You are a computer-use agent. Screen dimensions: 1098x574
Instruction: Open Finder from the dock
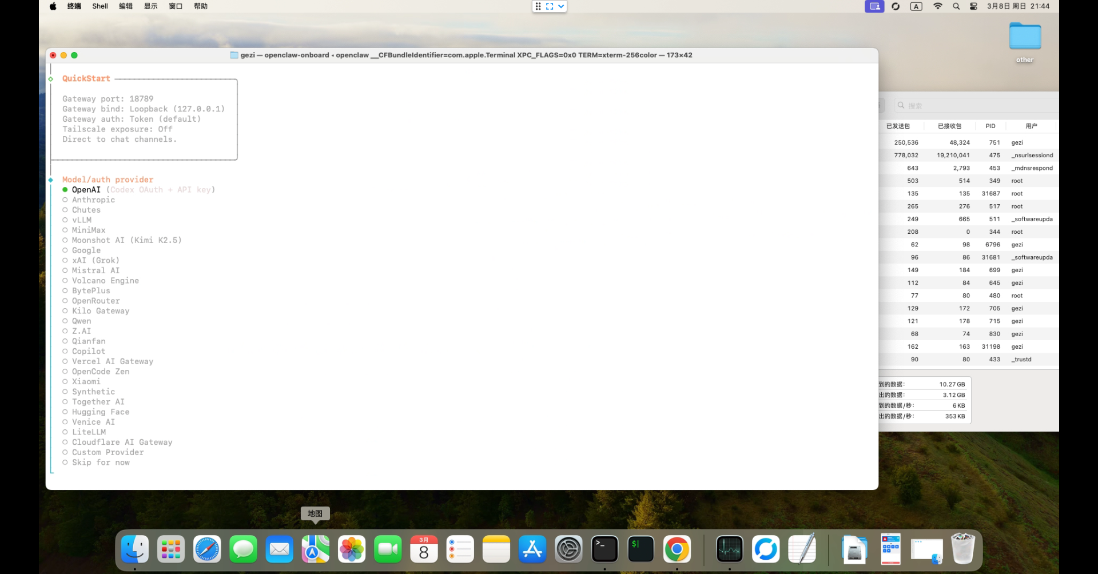[x=135, y=549]
